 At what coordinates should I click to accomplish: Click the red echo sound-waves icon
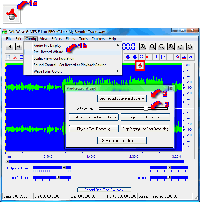[149, 57]
